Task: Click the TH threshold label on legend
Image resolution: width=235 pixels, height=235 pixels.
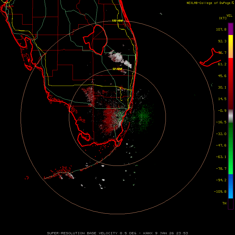Action: click(224, 203)
